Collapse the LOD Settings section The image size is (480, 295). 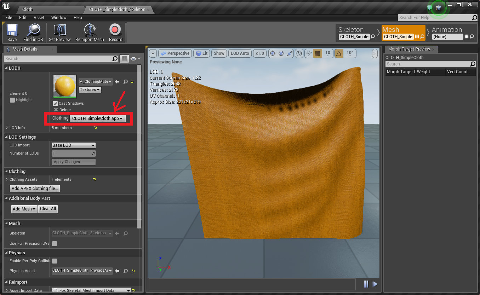click(6, 137)
